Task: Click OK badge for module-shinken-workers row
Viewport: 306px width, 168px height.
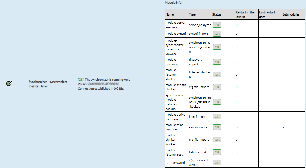Action: (217, 140)
